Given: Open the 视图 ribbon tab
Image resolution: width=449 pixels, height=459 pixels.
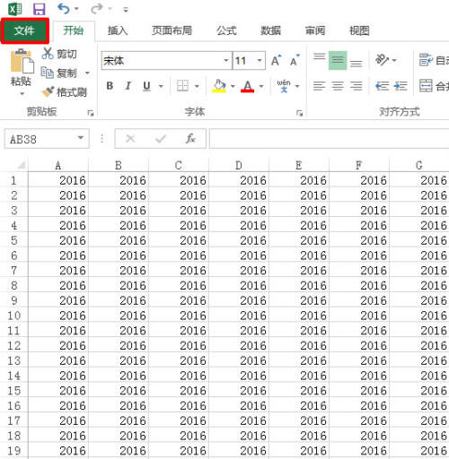Looking at the screenshot, I should click(x=359, y=30).
